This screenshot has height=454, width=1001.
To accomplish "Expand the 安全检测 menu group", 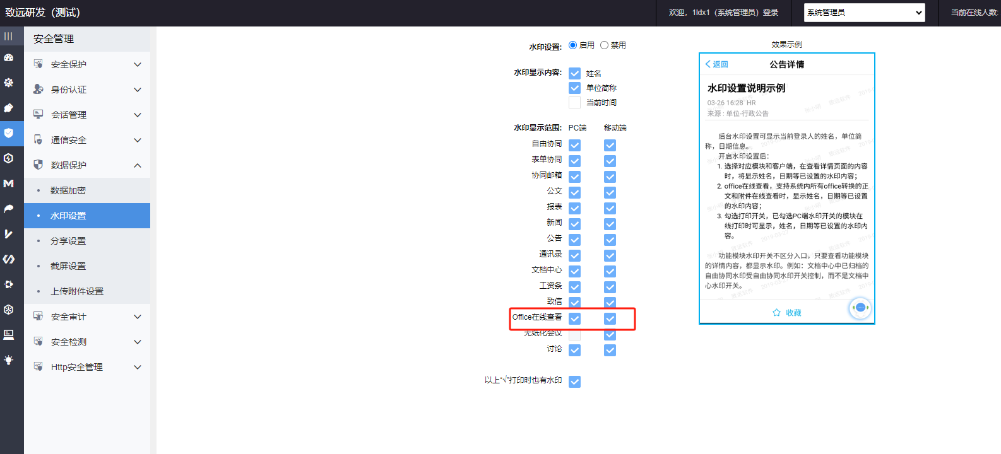I will (x=87, y=342).
